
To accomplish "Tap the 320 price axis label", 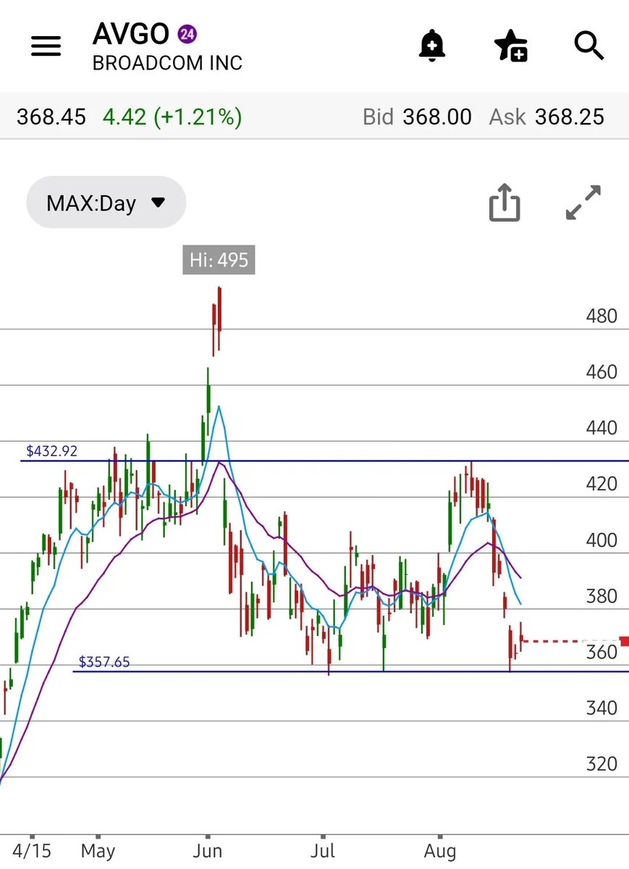I will tap(601, 764).
